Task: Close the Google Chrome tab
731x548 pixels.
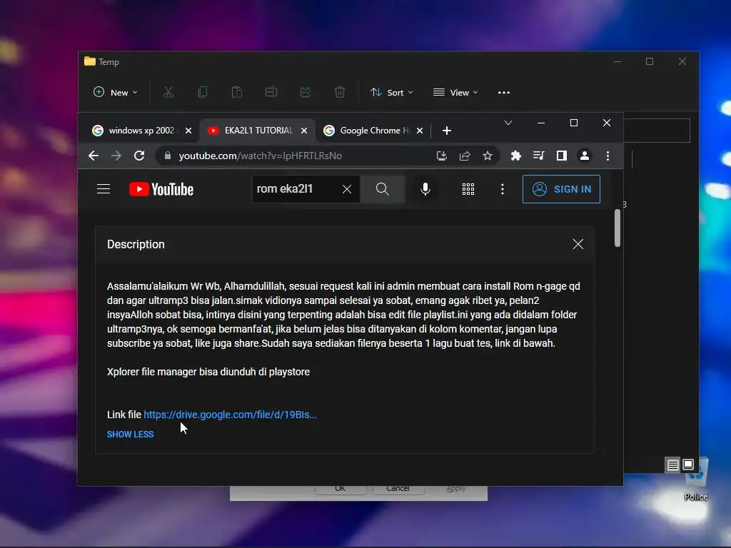Action: tap(420, 131)
